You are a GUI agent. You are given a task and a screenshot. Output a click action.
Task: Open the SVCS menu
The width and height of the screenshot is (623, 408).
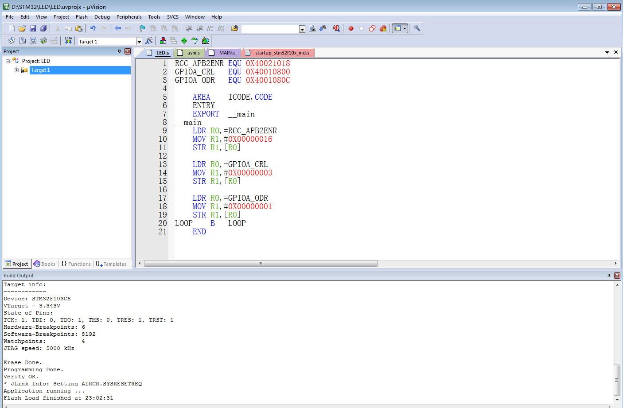(x=173, y=17)
